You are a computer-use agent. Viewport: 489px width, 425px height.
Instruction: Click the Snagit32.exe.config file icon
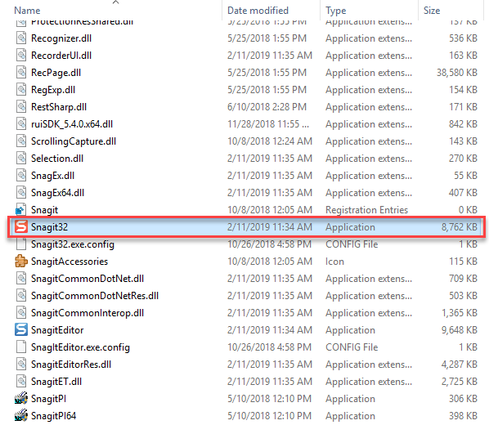tap(21, 244)
